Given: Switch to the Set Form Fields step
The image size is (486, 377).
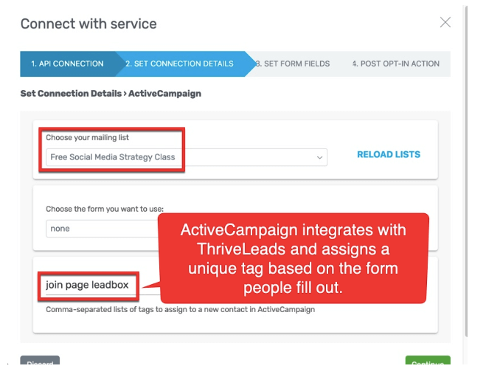Looking at the screenshot, I should coord(294,64).
